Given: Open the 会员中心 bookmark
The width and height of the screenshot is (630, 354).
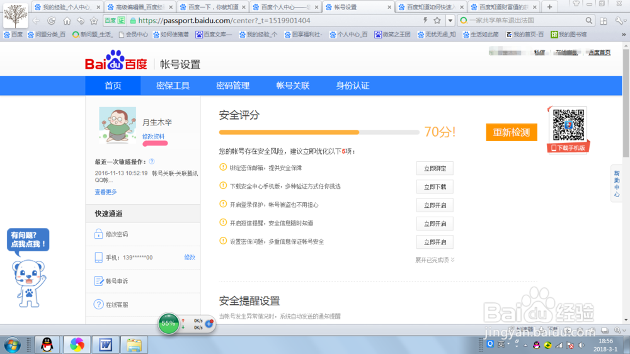Looking at the screenshot, I should (134, 35).
